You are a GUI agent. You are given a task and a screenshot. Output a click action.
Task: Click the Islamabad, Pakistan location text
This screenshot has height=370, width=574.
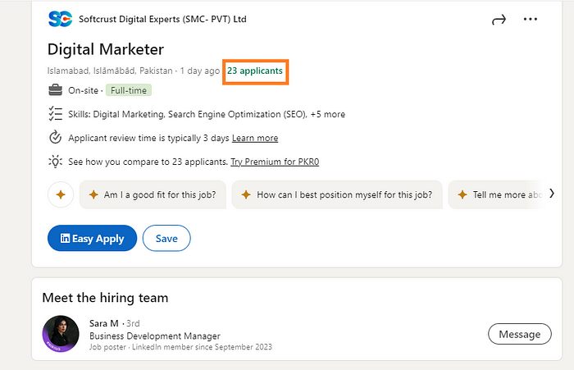pos(110,71)
